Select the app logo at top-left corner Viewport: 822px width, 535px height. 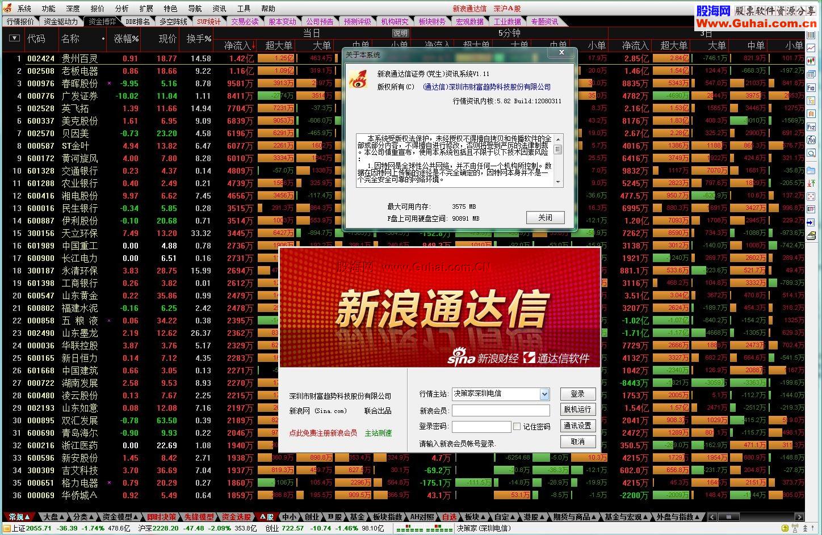pos(7,8)
